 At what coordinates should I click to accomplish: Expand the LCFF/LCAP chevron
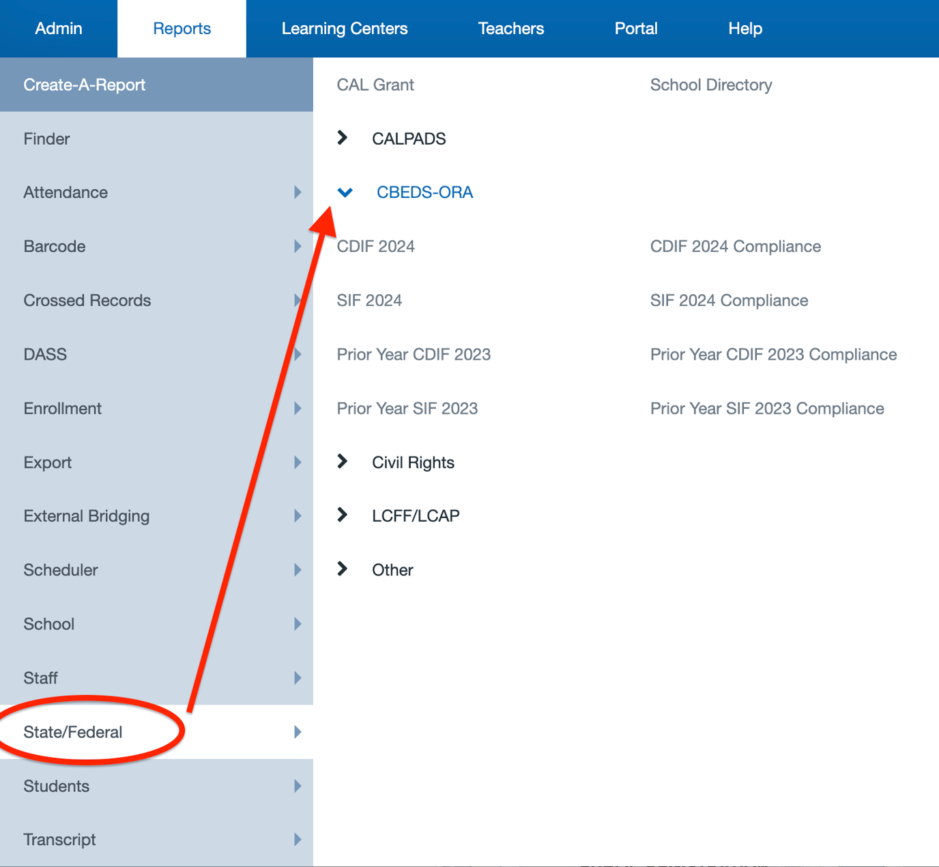coord(343,515)
